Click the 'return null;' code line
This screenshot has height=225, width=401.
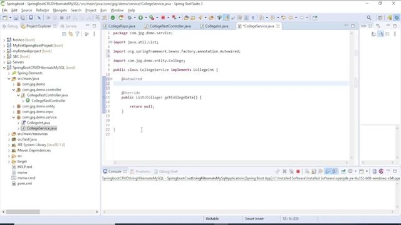click(x=142, y=106)
